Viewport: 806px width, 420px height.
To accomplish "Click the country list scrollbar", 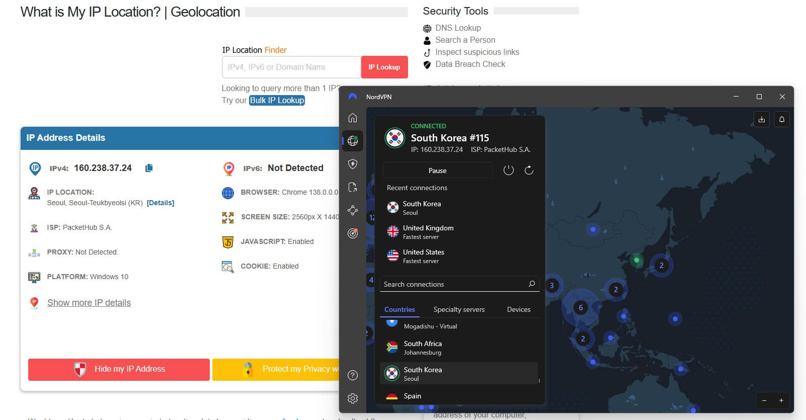I will tap(539, 380).
